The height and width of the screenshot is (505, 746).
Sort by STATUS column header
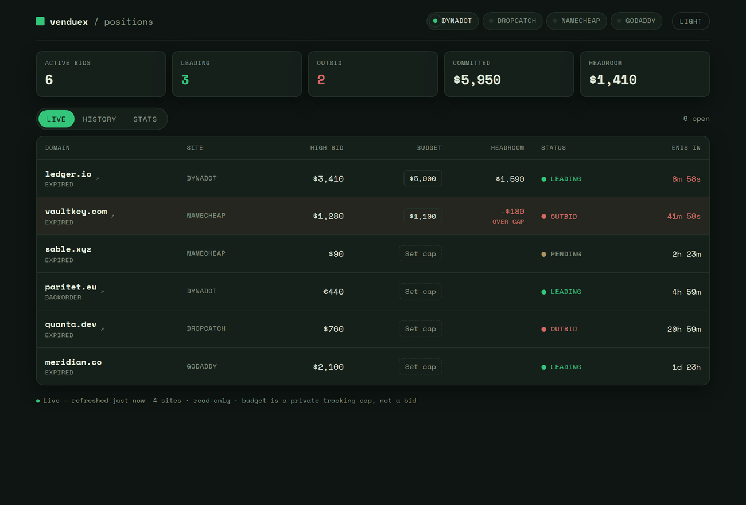click(x=554, y=148)
